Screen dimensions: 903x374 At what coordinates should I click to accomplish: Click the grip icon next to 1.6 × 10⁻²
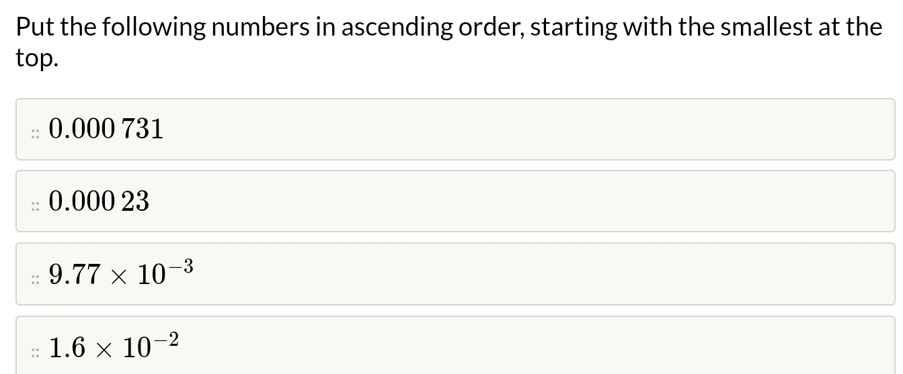tap(35, 352)
